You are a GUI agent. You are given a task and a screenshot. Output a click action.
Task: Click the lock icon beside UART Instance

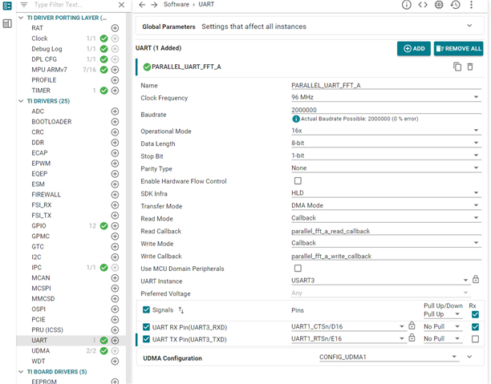tap(476, 280)
